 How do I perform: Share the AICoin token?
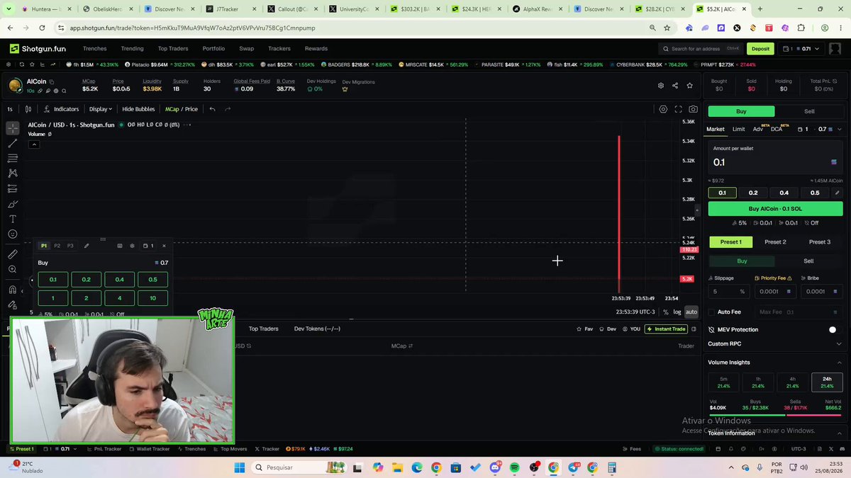[x=675, y=86]
